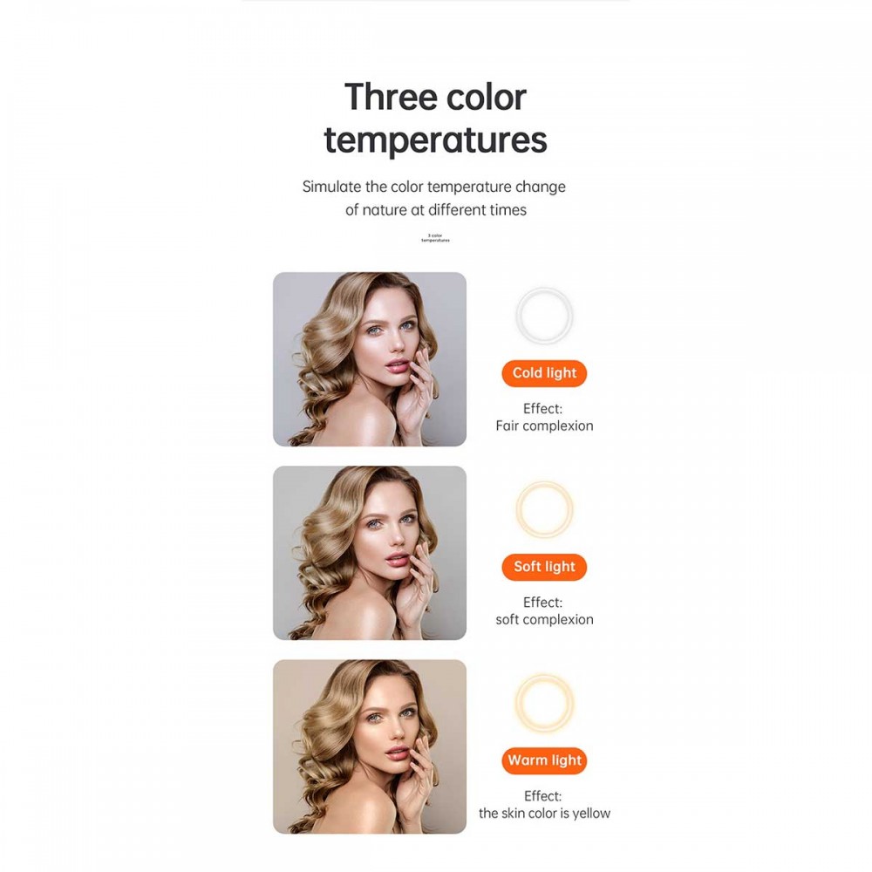Viewport: 872px width, 872px height.
Task: Click 'Simulate the color temperature change' subtitle line
Action: click(434, 187)
